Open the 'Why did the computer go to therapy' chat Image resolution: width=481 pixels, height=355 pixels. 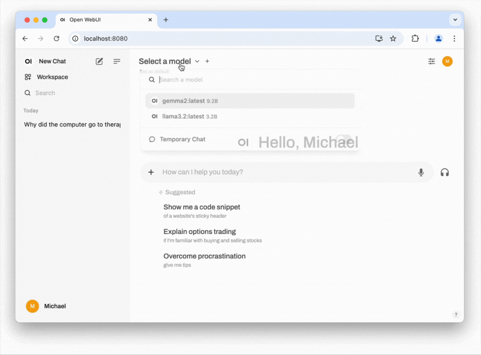pyautogui.click(x=72, y=125)
